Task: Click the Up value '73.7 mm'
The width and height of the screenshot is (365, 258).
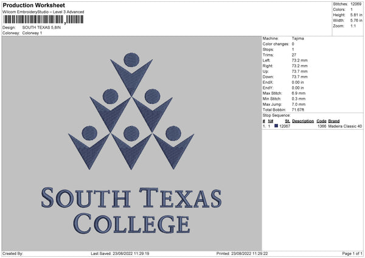Action: (299, 71)
